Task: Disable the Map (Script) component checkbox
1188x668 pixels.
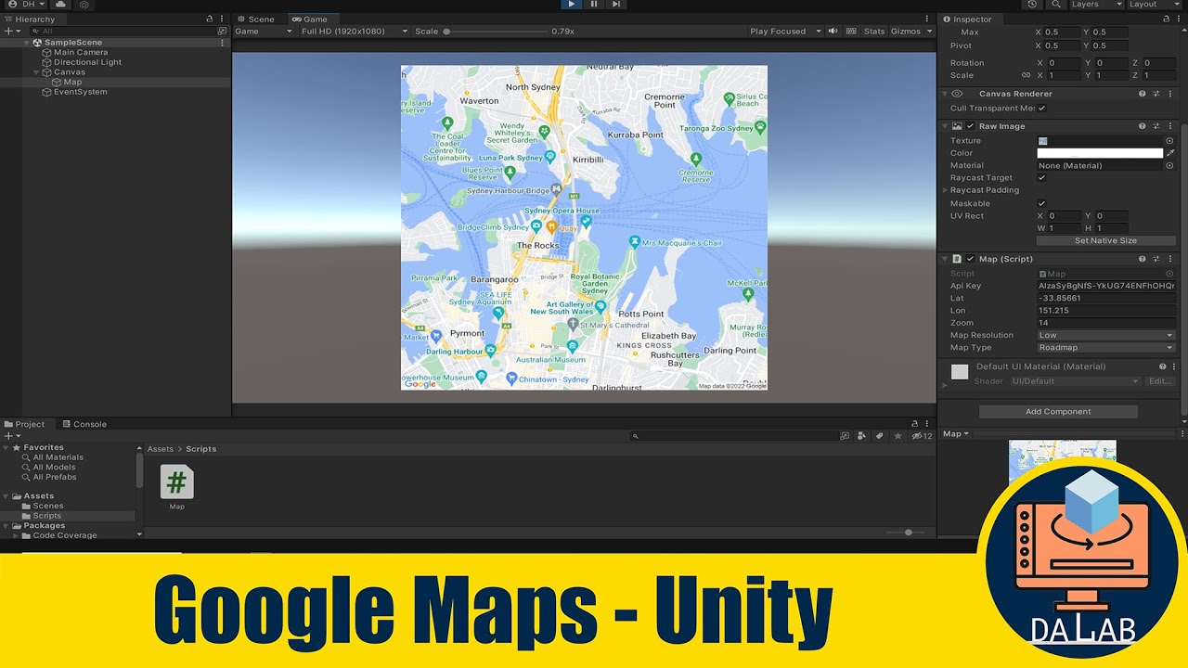Action: [970, 259]
